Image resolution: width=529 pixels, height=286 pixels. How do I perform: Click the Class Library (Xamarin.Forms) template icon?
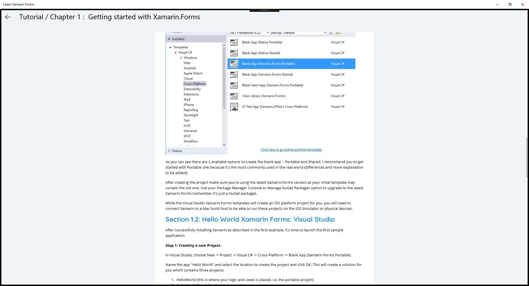(234, 96)
